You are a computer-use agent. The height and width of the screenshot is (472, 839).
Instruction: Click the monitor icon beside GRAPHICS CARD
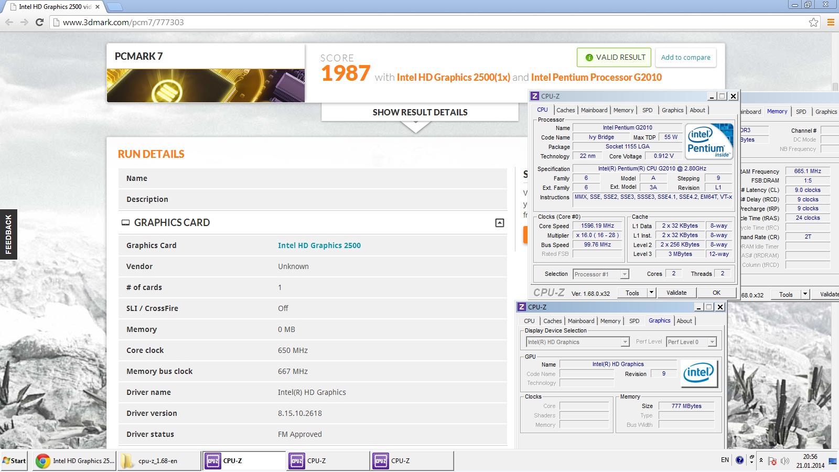point(125,223)
